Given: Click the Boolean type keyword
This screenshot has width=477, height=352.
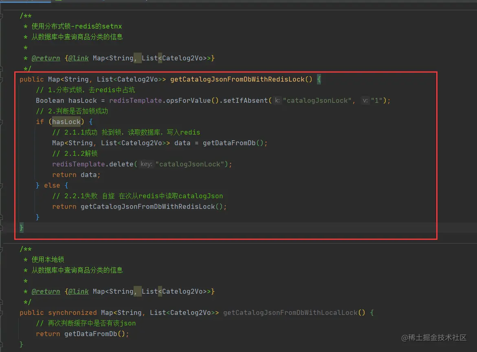Looking at the screenshot, I should point(50,100).
